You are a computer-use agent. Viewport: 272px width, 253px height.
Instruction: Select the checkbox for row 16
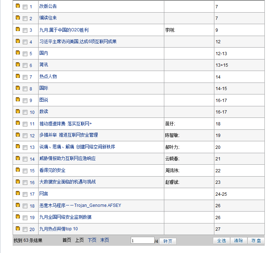[25, 183]
